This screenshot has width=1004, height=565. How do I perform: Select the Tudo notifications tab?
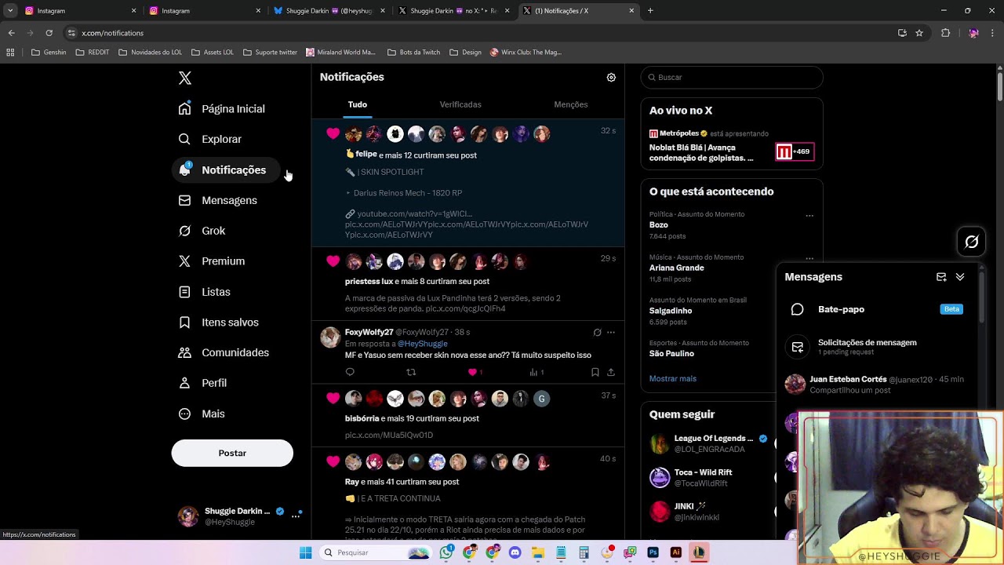click(x=358, y=104)
